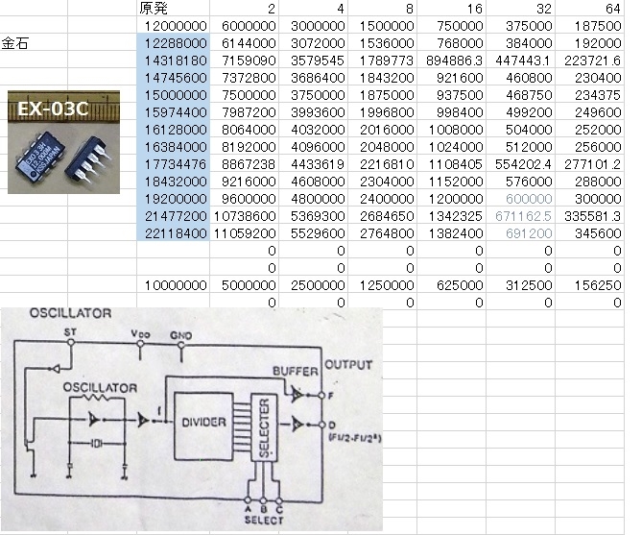Select cell containing 12288000

click(173, 43)
